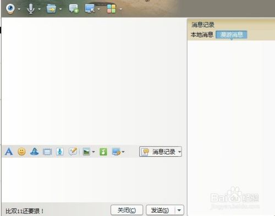Click the 关闭(C) button
This screenshot has height=216, width=275.
click(127, 210)
